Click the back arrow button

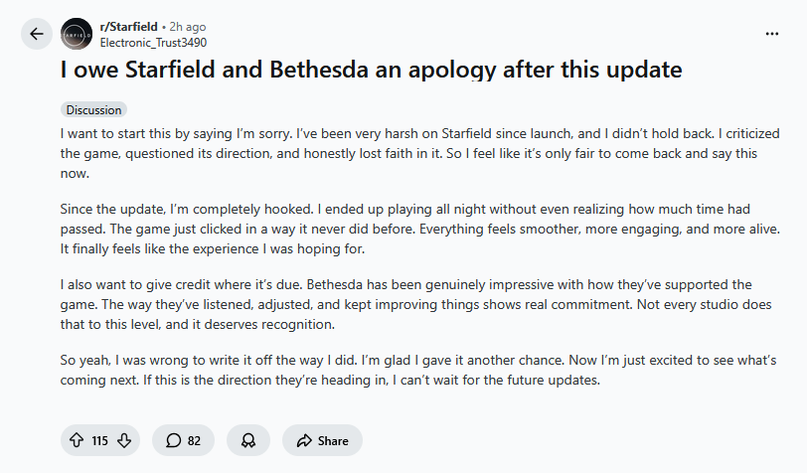[37, 34]
